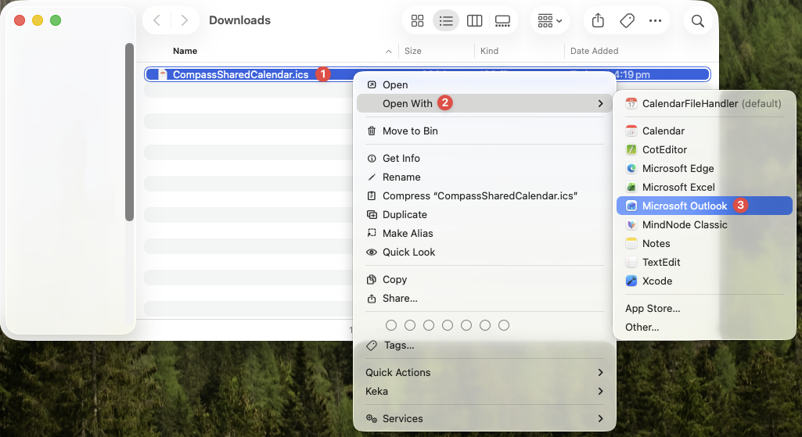Open with CotEditor
Viewport: 802px width, 437px height.
point(704,150)
